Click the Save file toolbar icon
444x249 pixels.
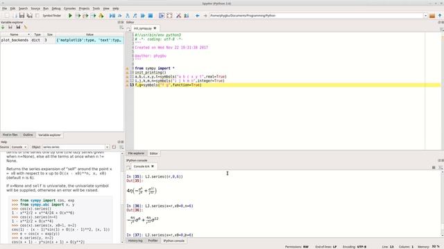coord(22,16)
